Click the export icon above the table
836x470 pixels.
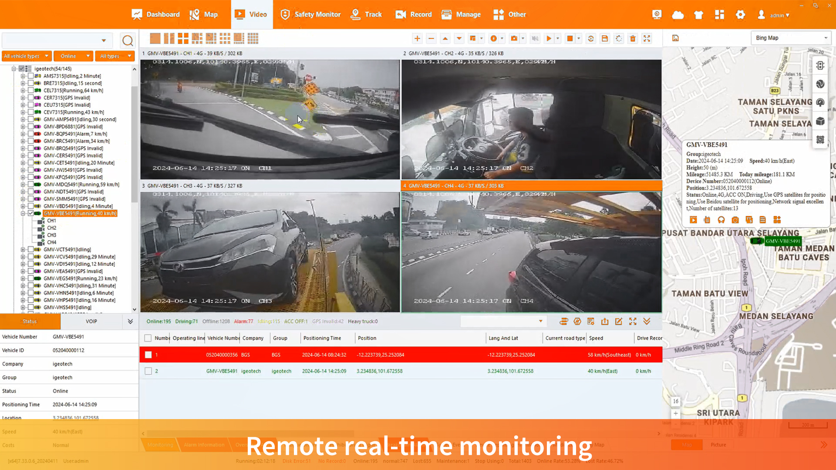pos(605,321)
